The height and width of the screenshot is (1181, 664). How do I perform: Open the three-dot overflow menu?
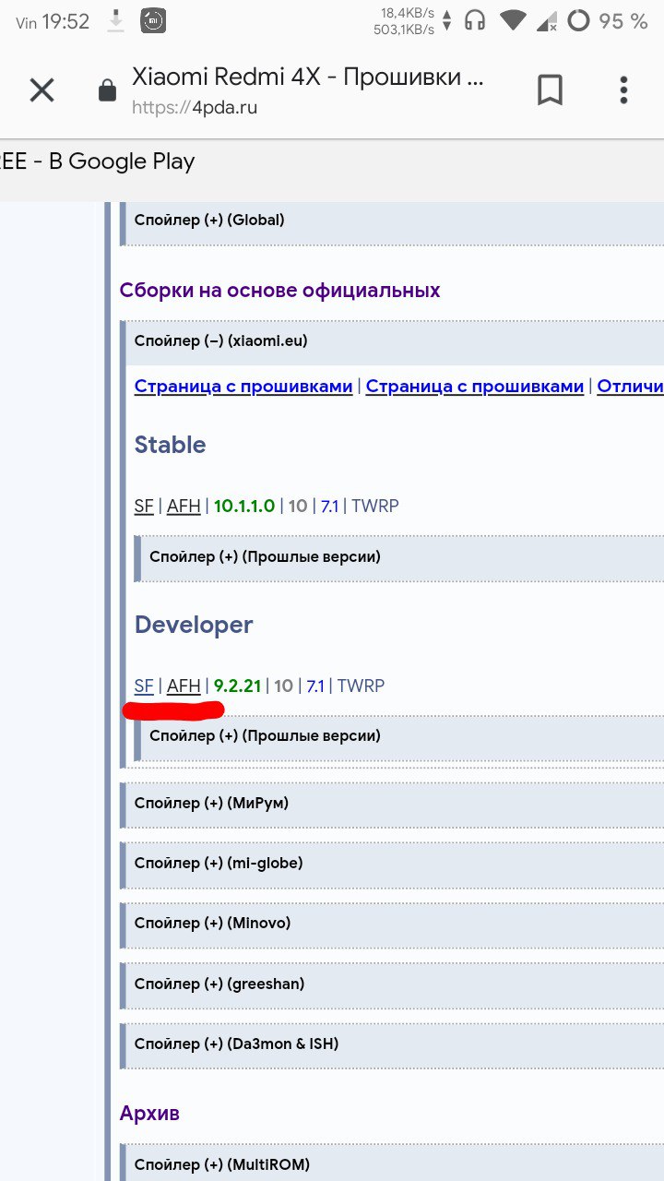(624, 89)
